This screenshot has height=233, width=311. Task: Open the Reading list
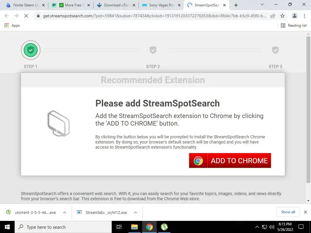(294, 25)
